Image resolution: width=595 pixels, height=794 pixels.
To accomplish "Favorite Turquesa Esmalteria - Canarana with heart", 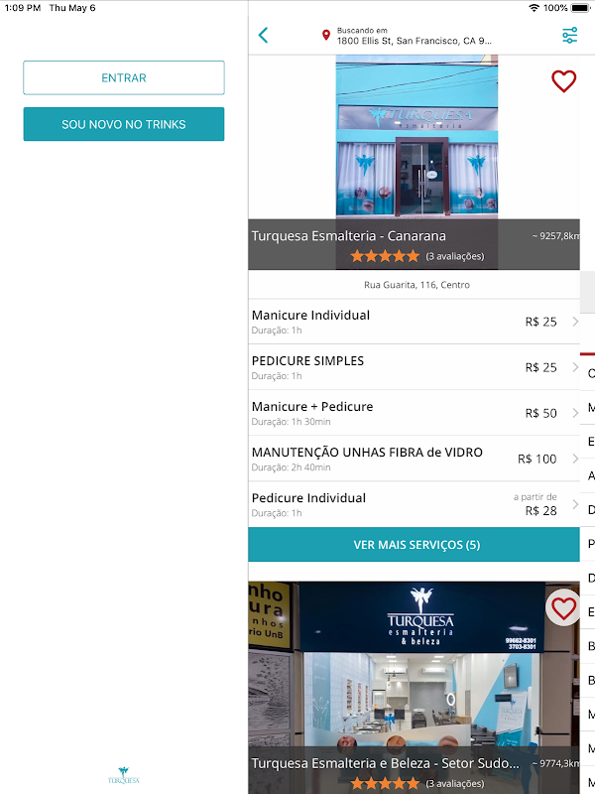I will [563, 81].
